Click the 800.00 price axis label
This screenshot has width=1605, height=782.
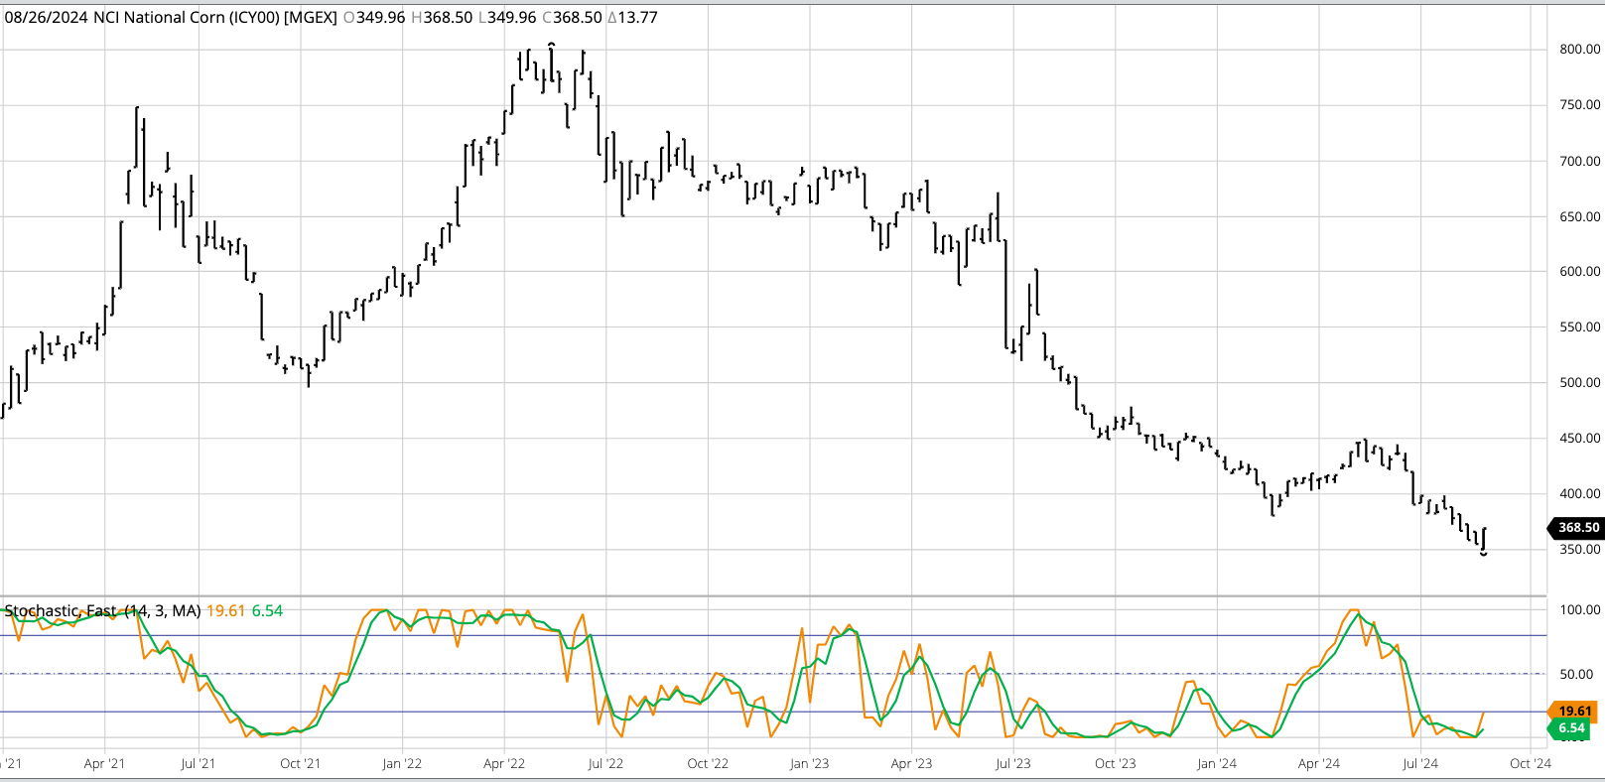click(x=1579, y=50)
